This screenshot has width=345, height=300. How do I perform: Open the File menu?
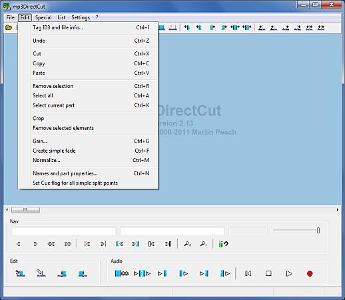tap(11, 17)
